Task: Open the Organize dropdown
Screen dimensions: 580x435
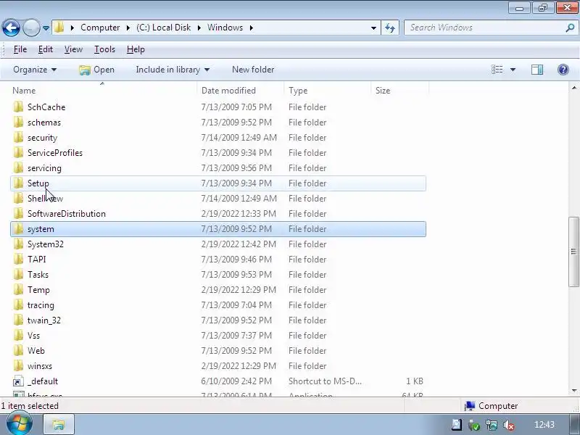Action: tap(35, 70)
